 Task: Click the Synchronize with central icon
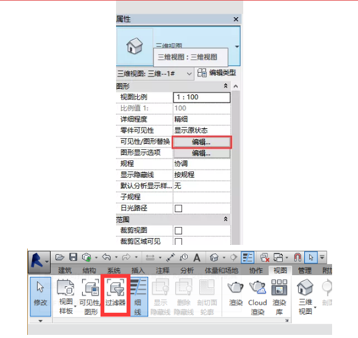coord(86,257)
